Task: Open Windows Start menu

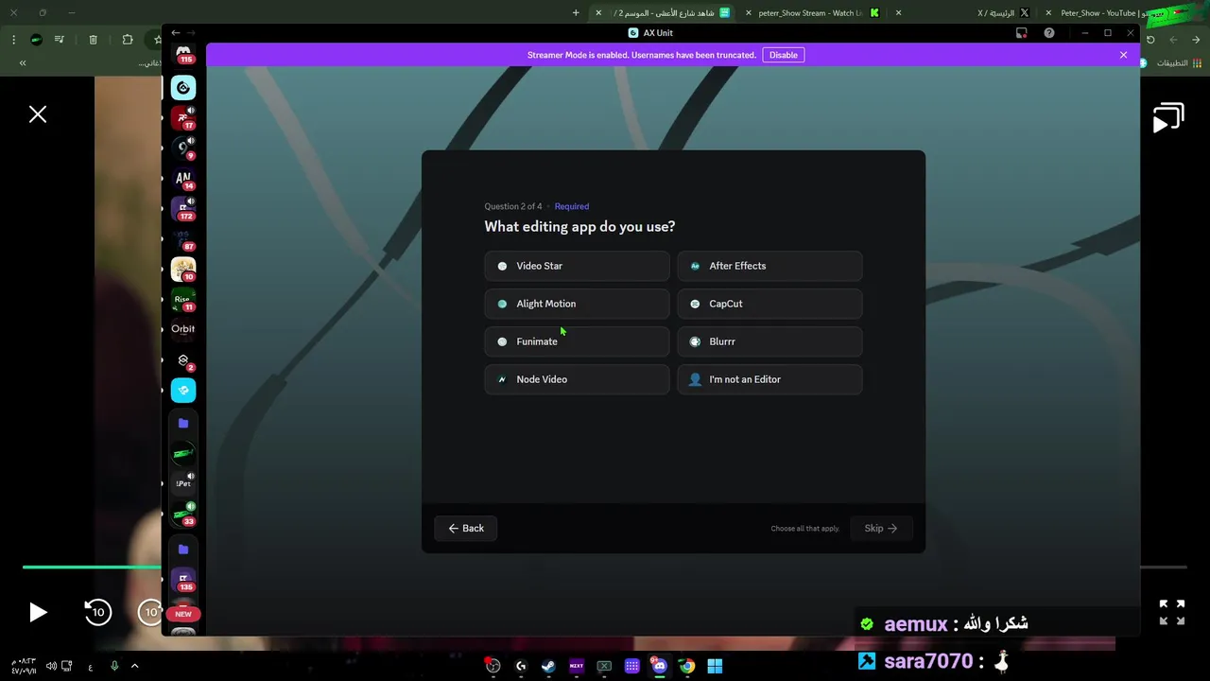Action: point(715,666)
